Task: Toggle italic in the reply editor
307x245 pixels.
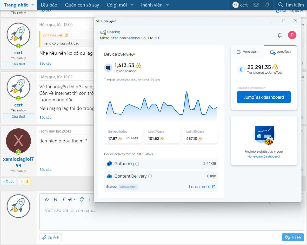Action: [63, 199]
